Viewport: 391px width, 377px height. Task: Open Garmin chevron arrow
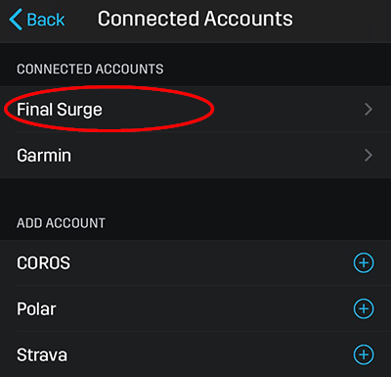(369, 156)
